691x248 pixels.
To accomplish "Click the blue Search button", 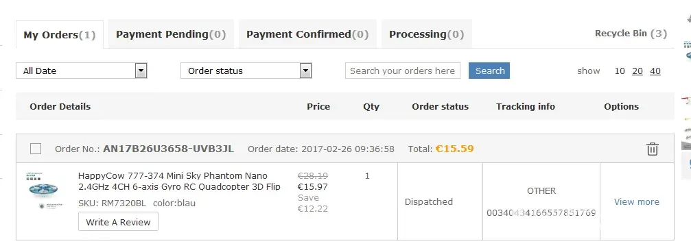I will coord(489,71).
